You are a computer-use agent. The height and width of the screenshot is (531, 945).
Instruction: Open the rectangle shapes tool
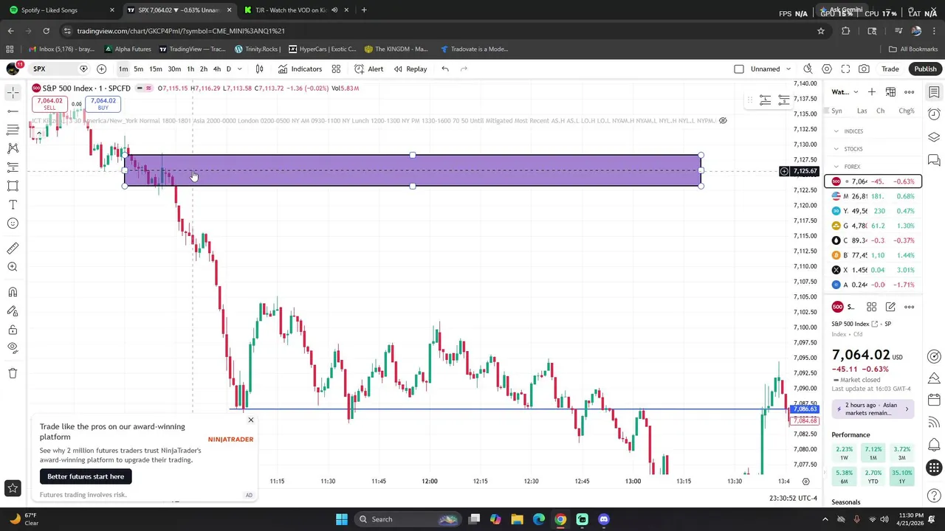13,186
